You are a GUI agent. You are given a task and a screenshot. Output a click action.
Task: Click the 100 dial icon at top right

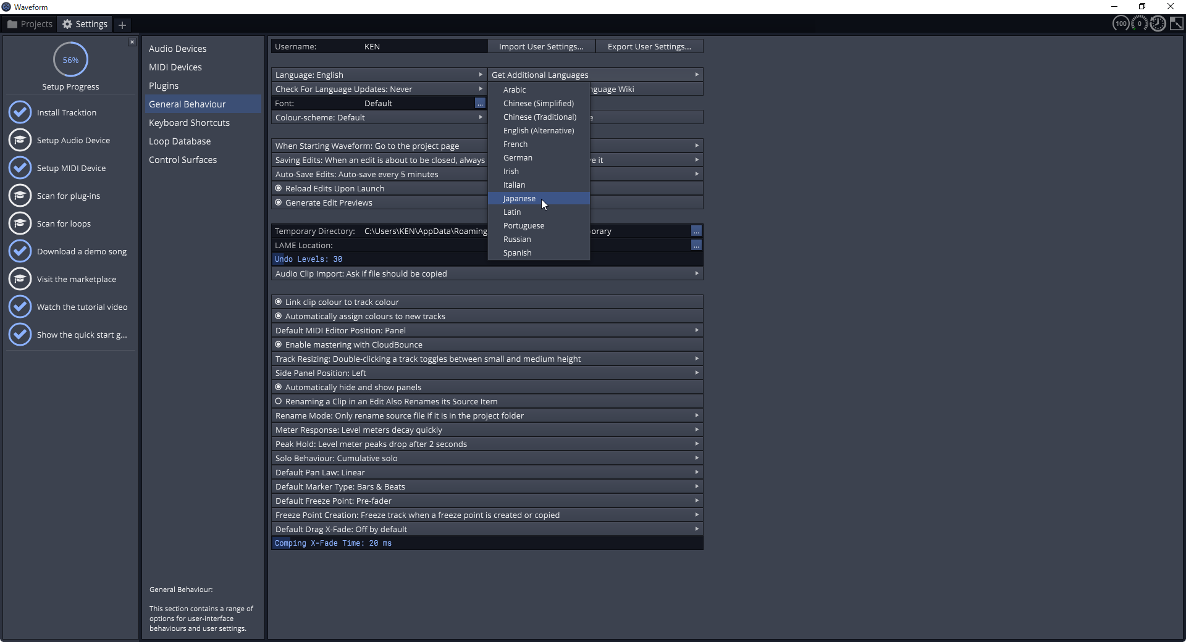click(x=1121, y=23)
